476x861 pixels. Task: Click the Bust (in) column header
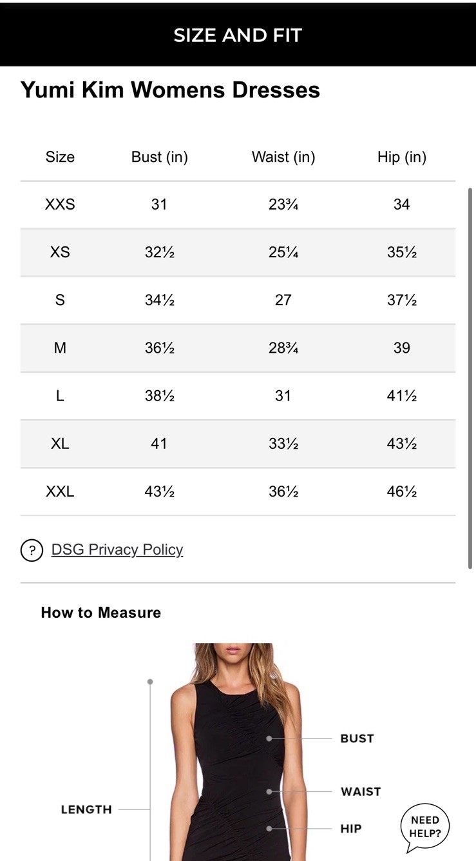(x=159, y=157)
